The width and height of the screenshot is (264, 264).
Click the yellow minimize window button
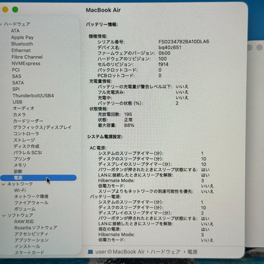(x=5, y=10)
